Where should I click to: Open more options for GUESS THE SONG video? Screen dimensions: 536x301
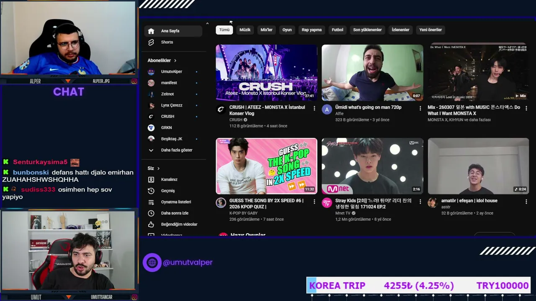click(x=314, y=202)
